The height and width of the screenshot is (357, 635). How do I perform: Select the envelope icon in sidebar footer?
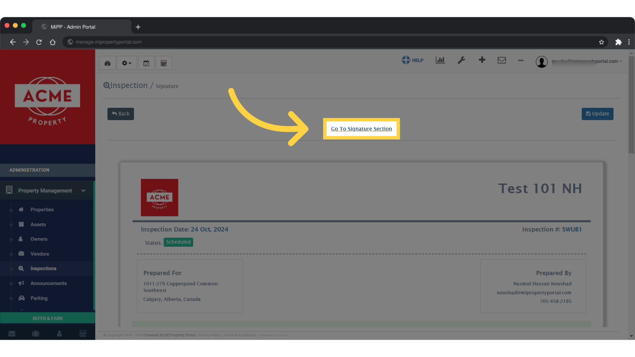click(12, 334)
